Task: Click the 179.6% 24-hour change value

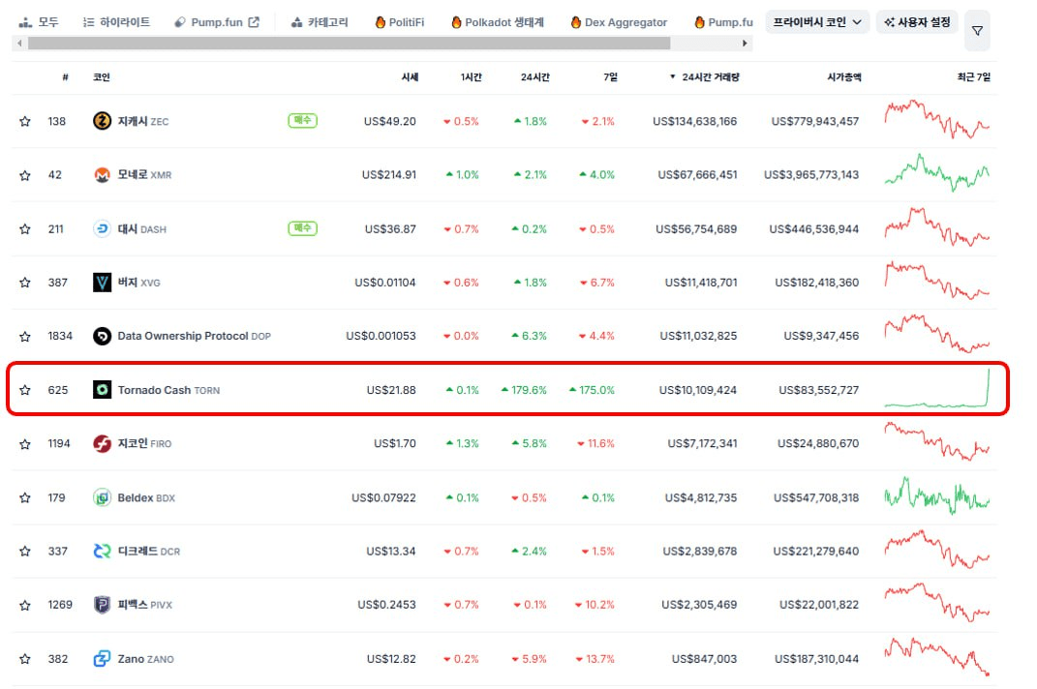Action: point(525,390)
